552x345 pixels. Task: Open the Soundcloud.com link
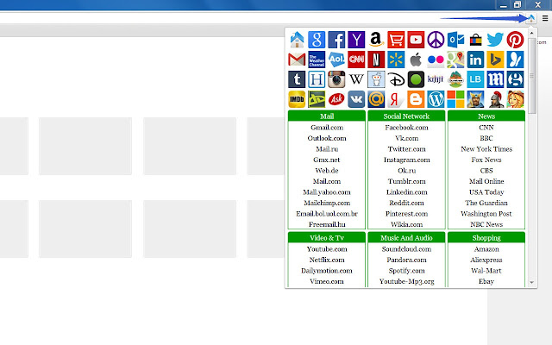point(406,249)
